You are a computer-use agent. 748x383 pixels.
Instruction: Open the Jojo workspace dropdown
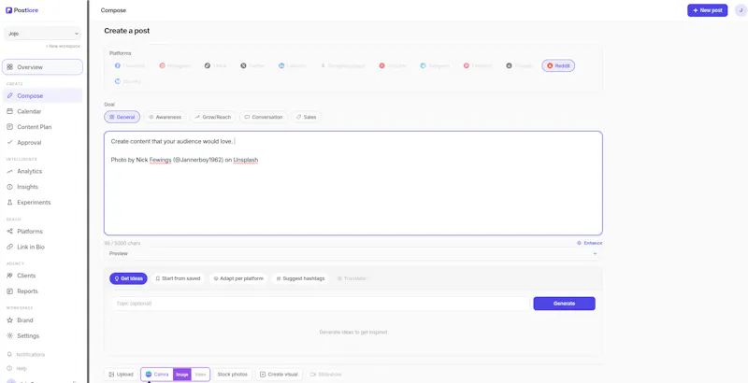(42, 34)
